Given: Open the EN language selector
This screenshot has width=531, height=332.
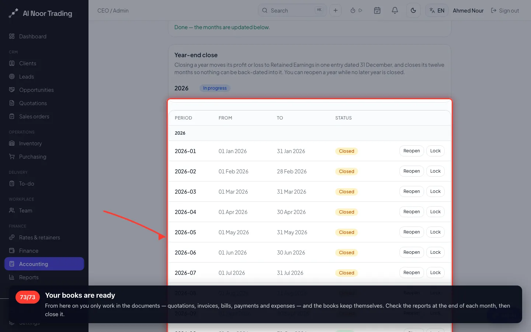Looking at the screenshot, I should [437, 10].
